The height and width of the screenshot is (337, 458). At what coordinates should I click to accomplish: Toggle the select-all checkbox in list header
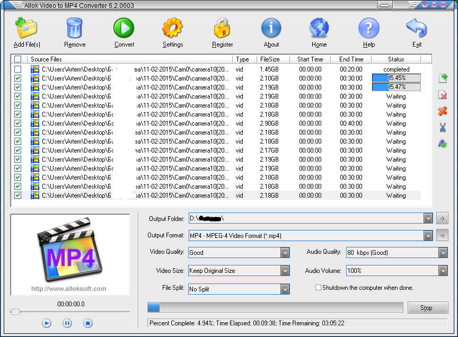(x=18, y=59)
